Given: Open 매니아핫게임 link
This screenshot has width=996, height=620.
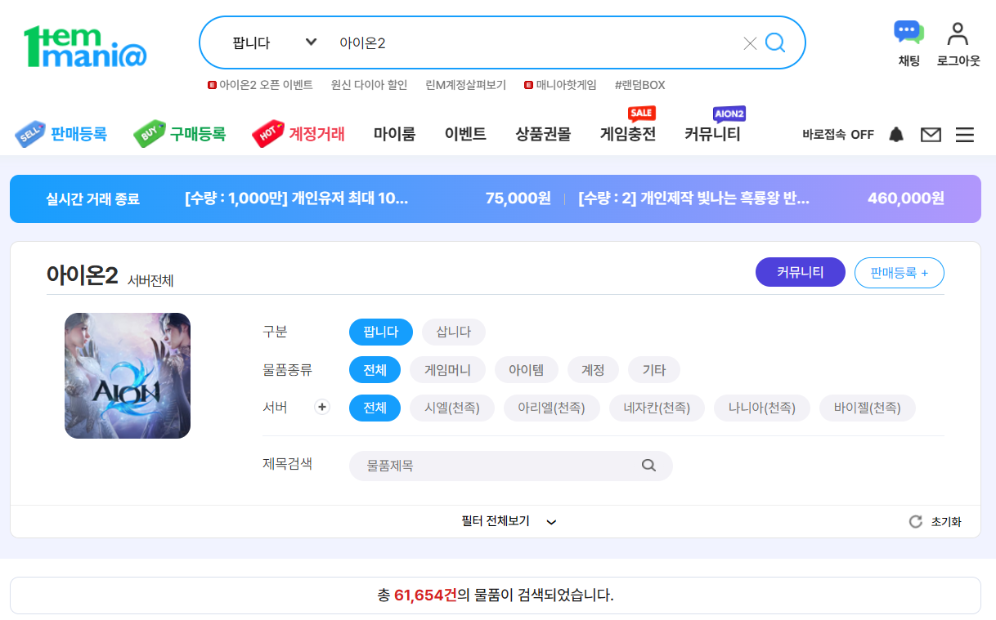Looking at the screenshot, I should (560, 85).
